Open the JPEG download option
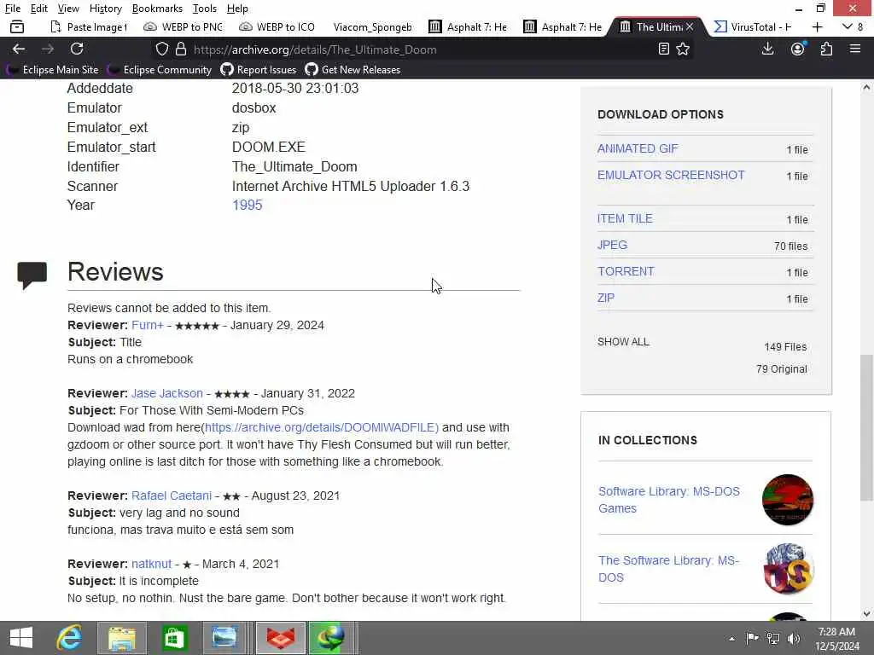The image size is (874, 655). pyautogui.click(x=612, y=245)
